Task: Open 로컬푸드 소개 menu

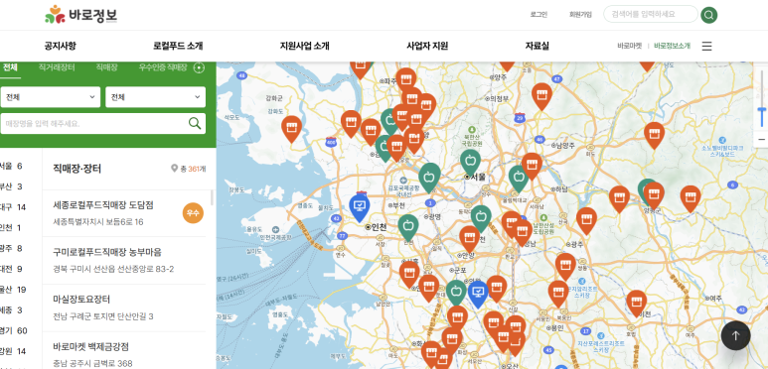Action: pos(178,46)
